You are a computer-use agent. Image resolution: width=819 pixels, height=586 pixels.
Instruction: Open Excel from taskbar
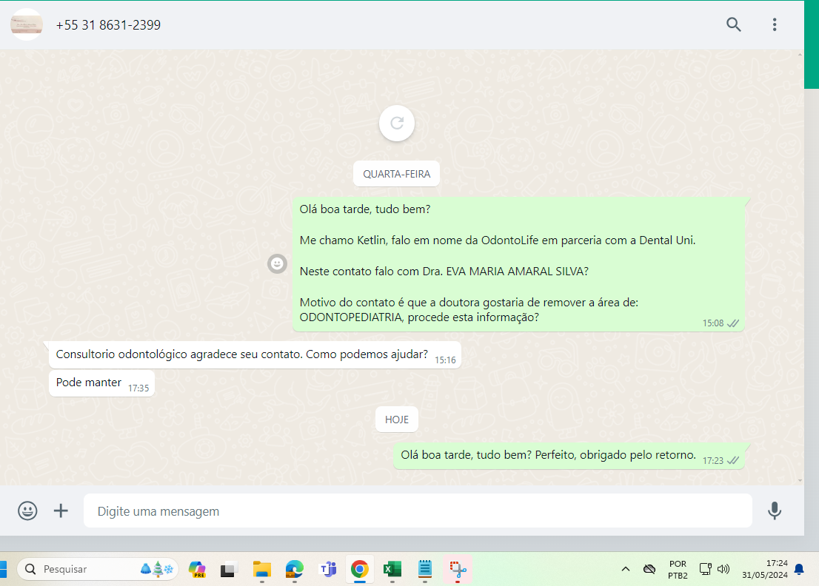point(392,569)
